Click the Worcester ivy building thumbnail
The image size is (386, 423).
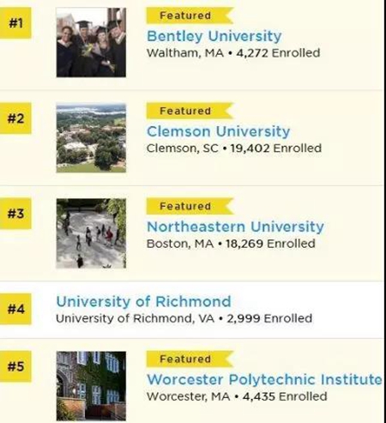[91, 386]
